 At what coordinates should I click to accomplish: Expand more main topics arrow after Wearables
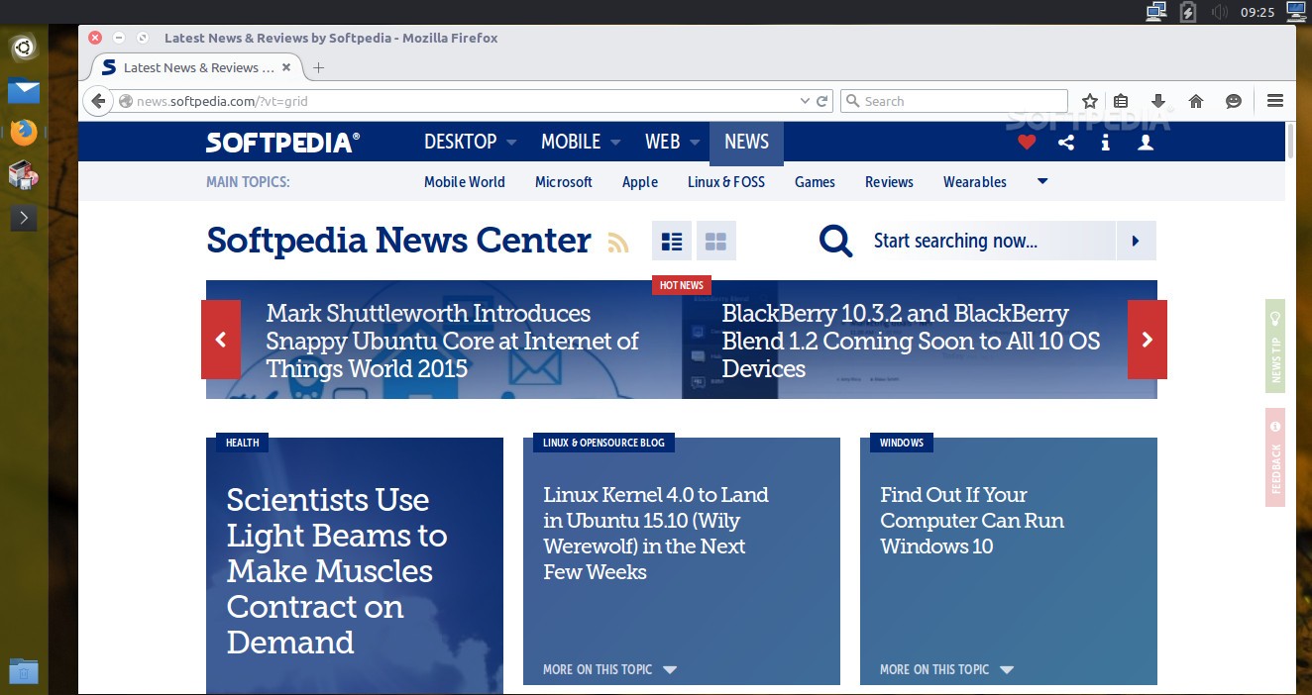click(1042, 181)
